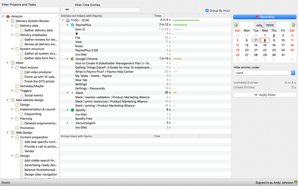
Task: Click the Time column header of unlinked entries
Action: tap(162, 16)
